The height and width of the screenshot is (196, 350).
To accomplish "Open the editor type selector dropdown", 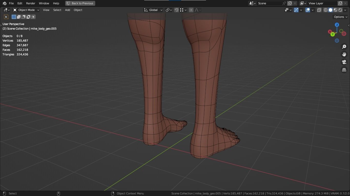I will (x=6, y=10).
